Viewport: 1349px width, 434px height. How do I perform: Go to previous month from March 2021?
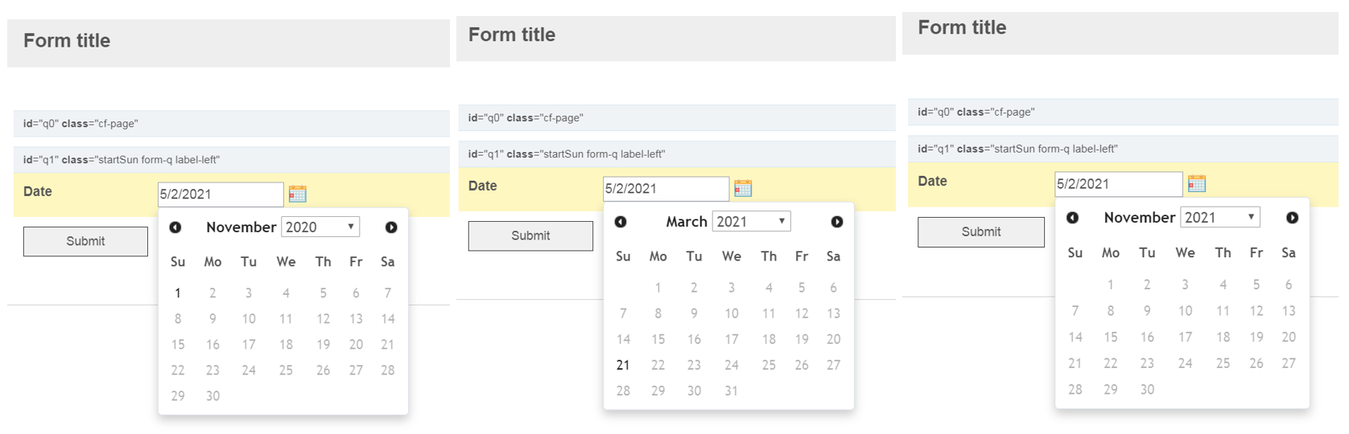tap(621, 222)
